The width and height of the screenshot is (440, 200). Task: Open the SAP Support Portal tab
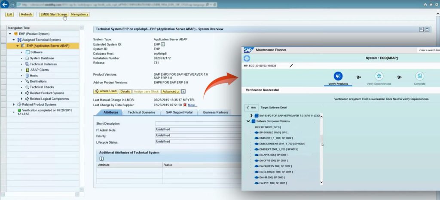179,112
